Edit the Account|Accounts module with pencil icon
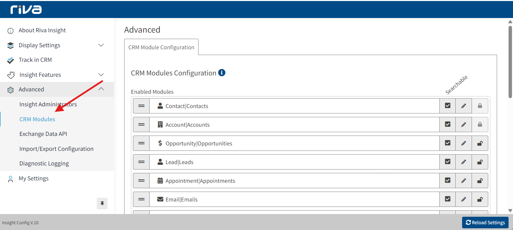This screenshot has height=230, width=513. (x=463, y=125)
